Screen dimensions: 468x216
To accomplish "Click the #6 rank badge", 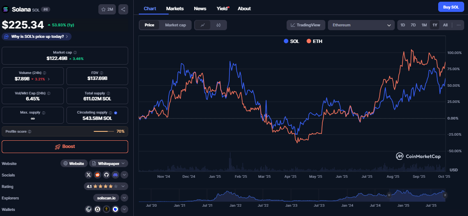I will (x=46, y=9).
